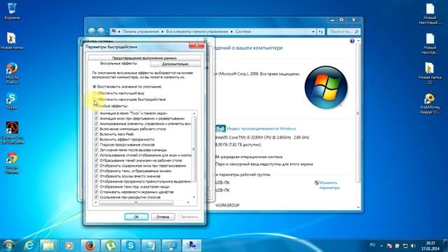Select the second 'Новый текстовый' desktop file
This screenshot has width=448, height=252.
430,43
